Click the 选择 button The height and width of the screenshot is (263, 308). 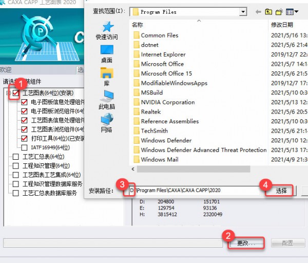(x=281, y=191)
